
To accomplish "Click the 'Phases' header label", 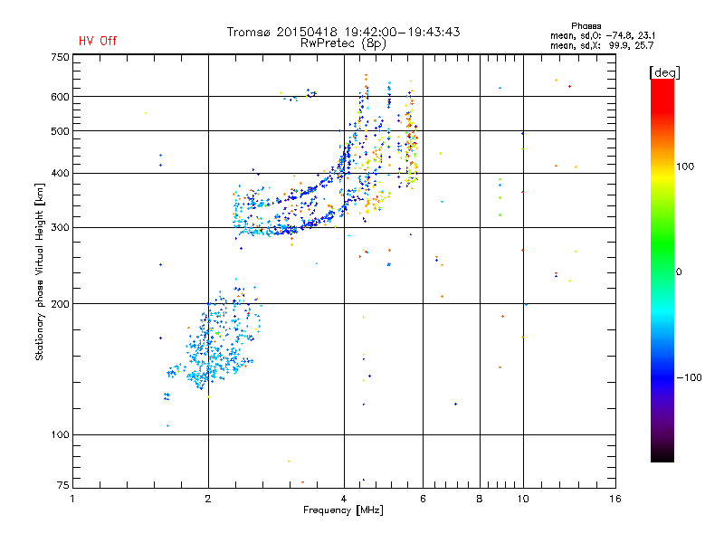I will (586, 26).
